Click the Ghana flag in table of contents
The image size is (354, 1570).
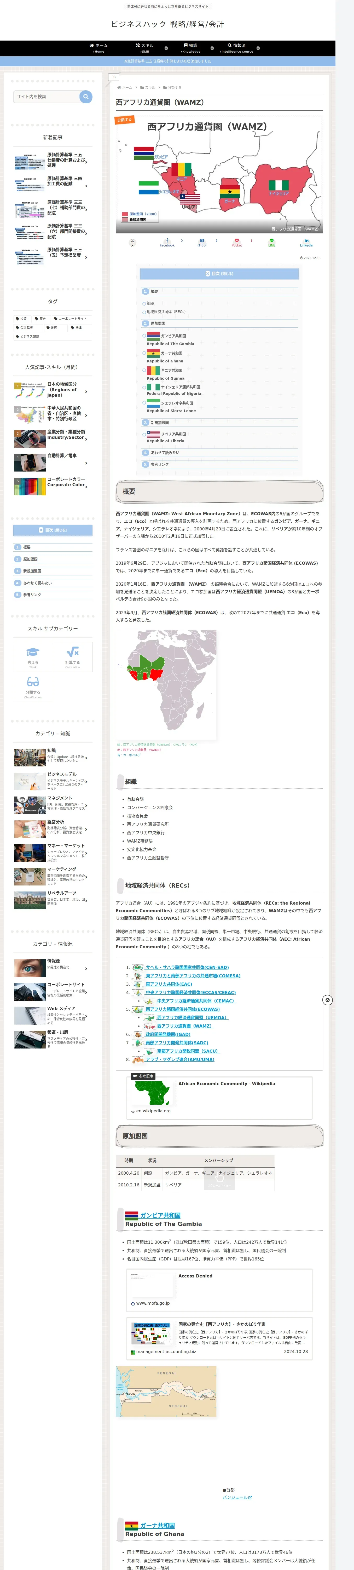(153, 353)
